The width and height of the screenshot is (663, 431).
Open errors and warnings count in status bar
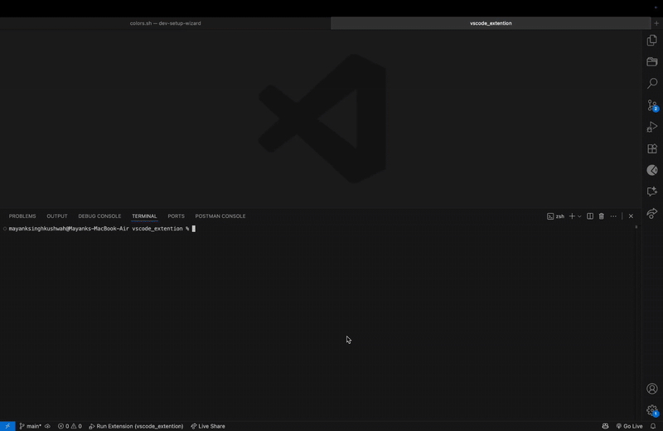[70, 426]
